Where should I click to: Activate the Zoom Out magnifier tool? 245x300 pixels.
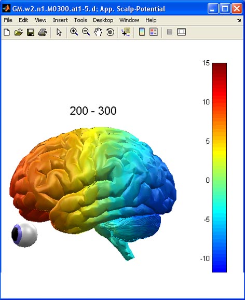[86, 32]
